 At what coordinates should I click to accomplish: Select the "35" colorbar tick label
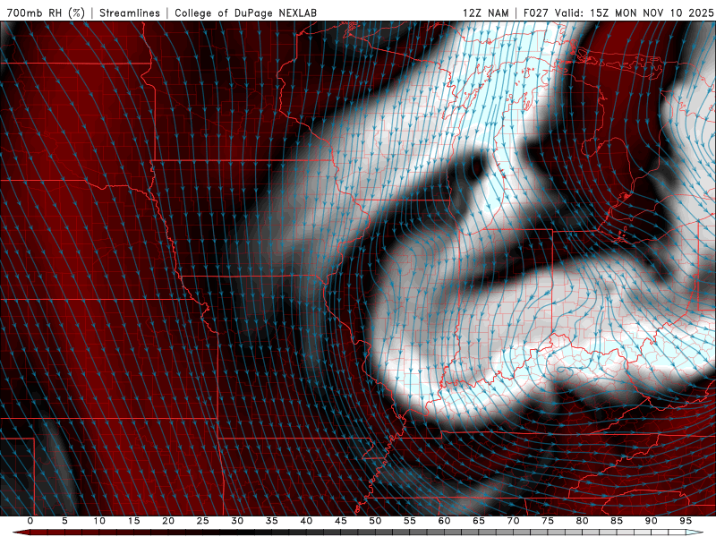(272, 521)
